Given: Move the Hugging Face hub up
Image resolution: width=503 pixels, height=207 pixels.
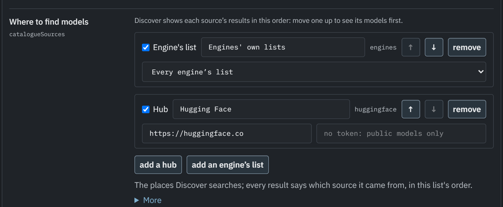Looking at the screenshot, I should pos(411,109).
